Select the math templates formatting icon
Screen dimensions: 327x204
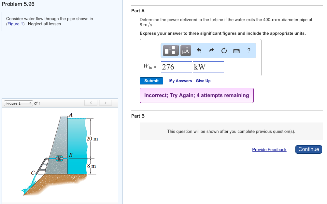tap(170, 50)
